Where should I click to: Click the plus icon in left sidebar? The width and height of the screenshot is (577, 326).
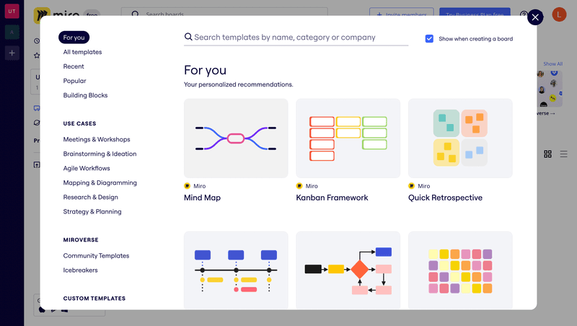(12, 53)
